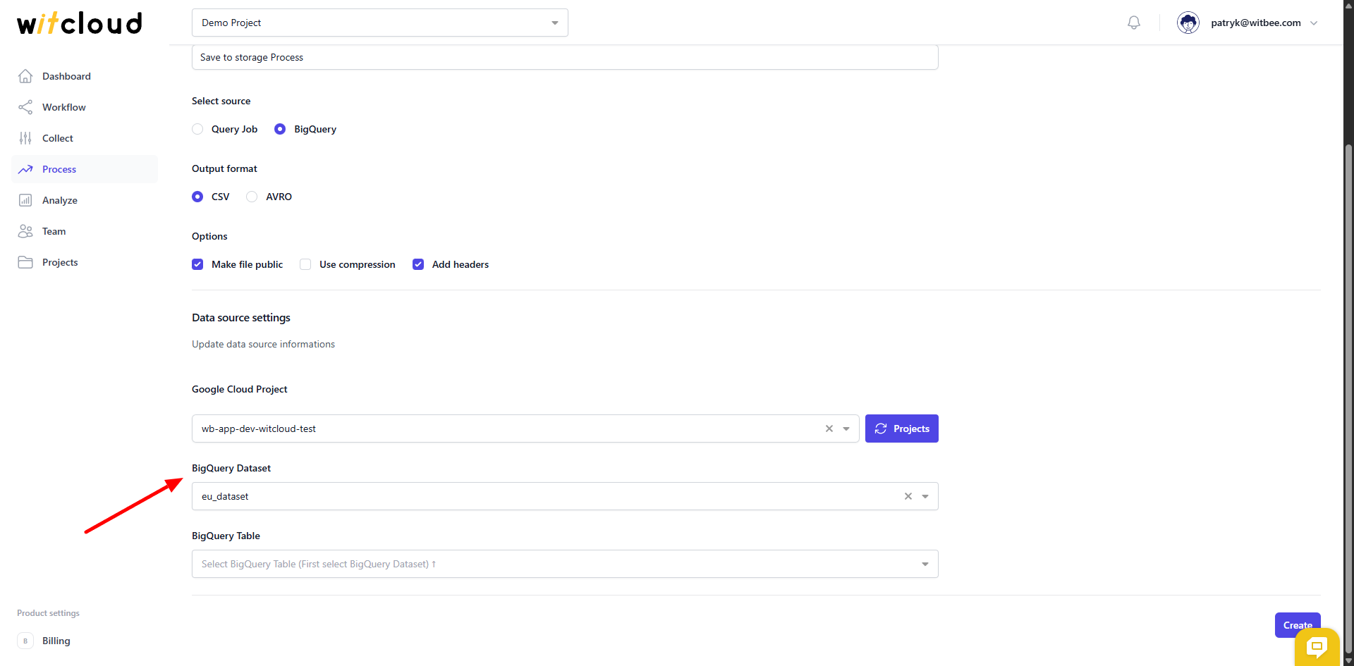Clear the eu_dataset selection

tap(908, 496)
